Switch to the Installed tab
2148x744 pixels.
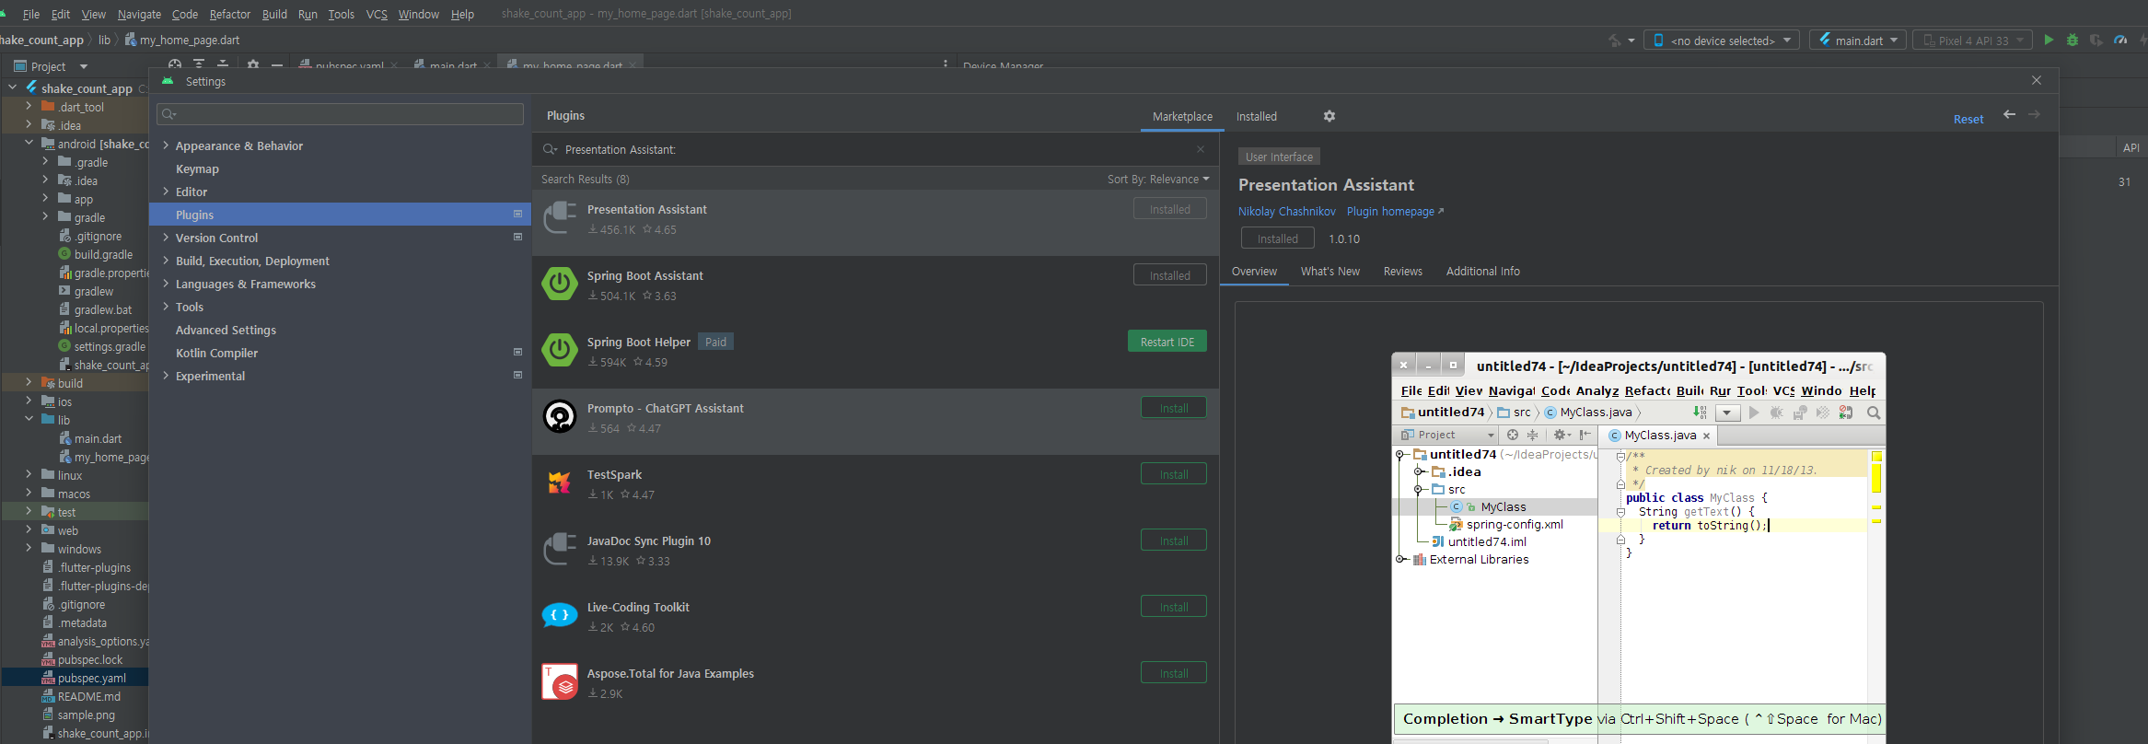pyautogui.click(x=1257, y=117)
